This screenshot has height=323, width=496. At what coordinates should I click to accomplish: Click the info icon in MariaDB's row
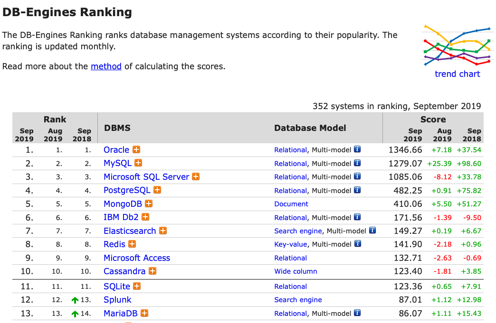click(x=357, y=313)
